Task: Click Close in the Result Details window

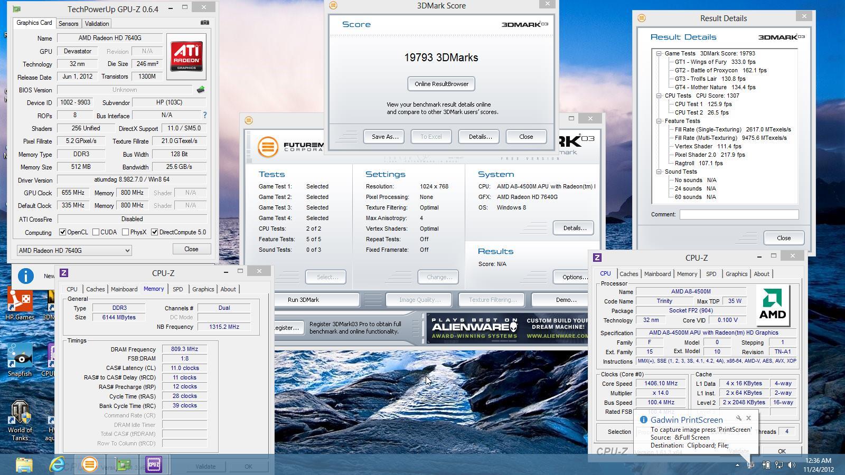Action: [783, 238]
